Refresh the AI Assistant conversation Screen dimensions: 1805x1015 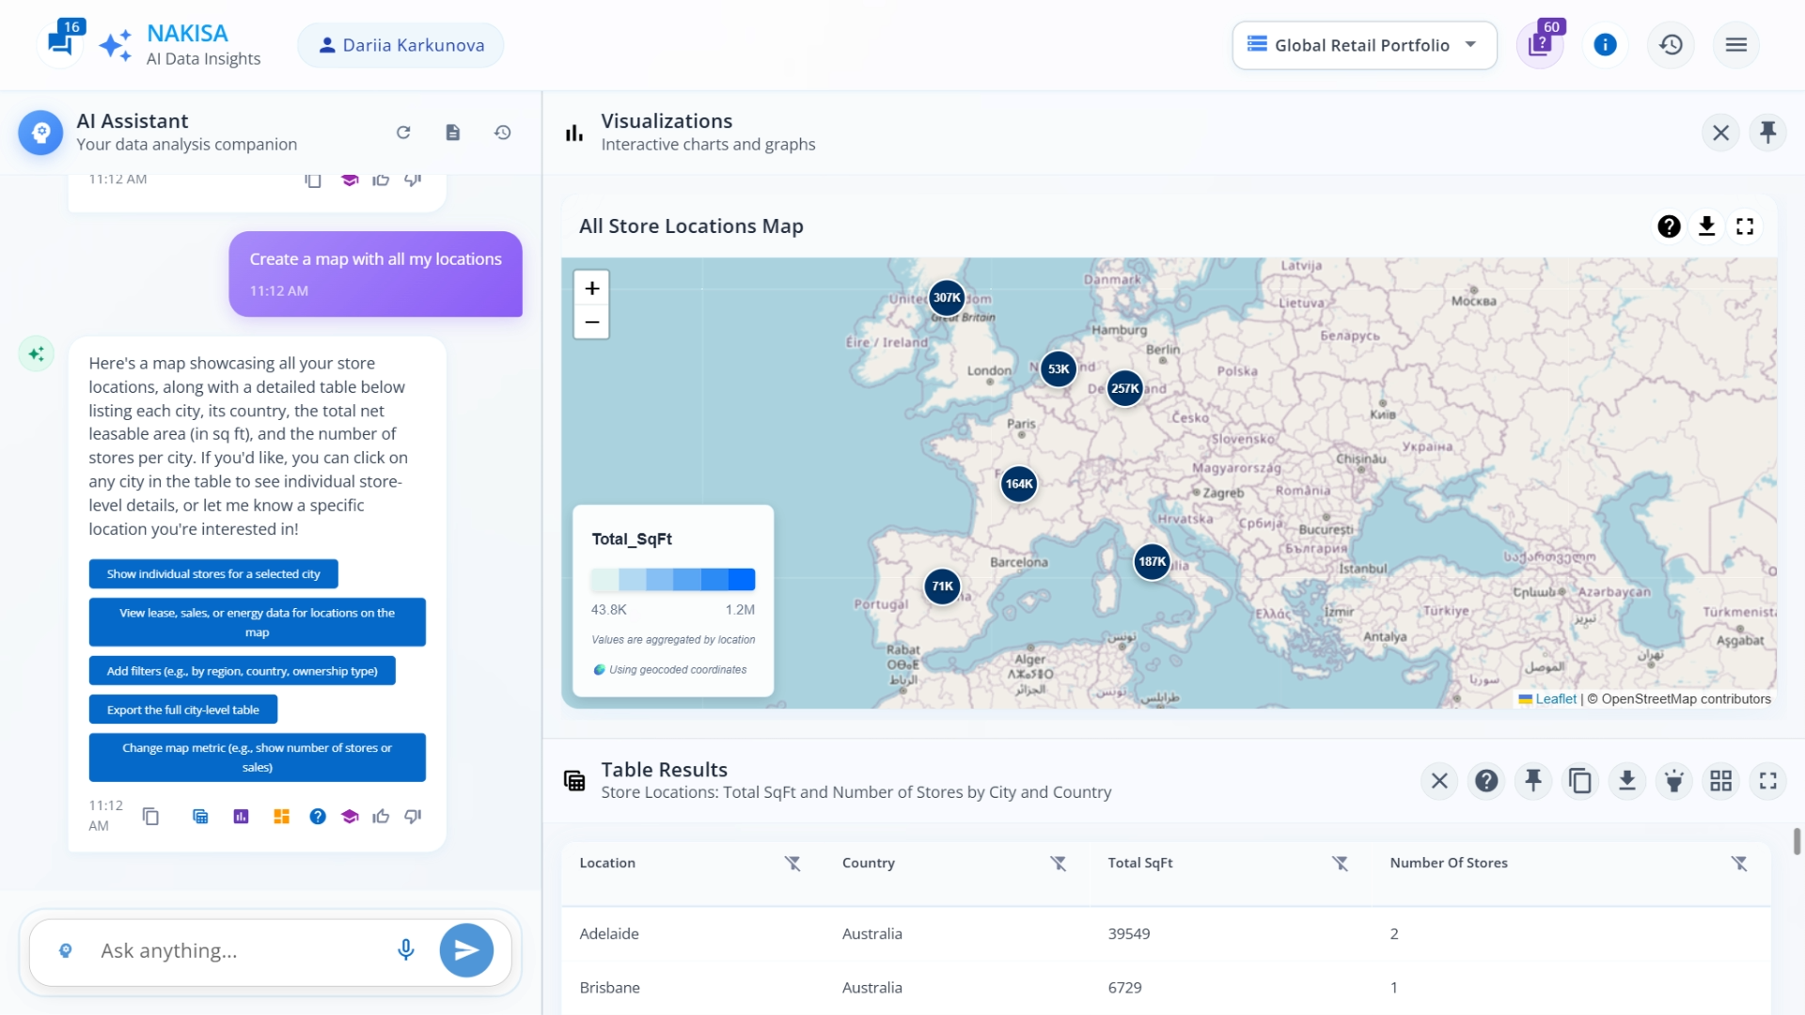(403, 133)
